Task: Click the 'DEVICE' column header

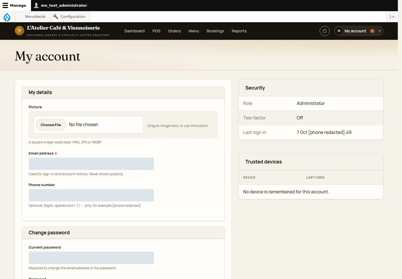Action: pos(249,177)
